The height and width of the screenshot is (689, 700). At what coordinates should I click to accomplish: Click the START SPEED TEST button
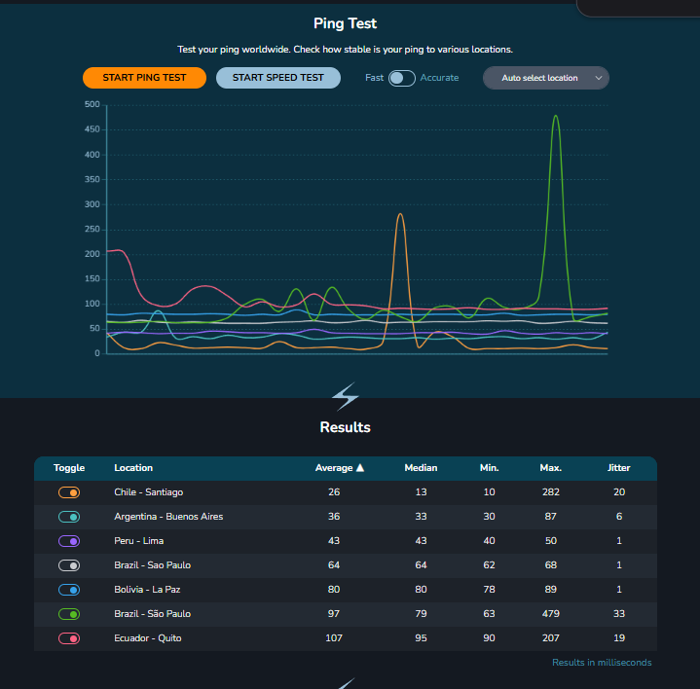(x=277, y=78)
